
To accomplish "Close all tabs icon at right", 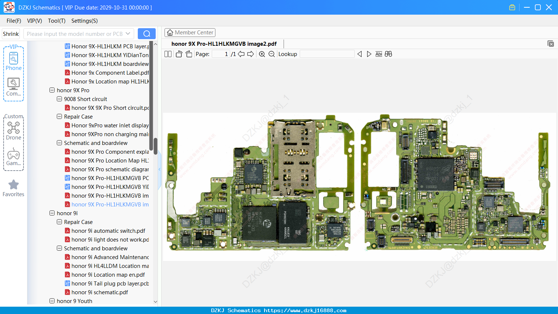I will (551, 44).
